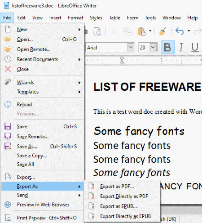Open the Tools menu
Image resolution: width=202 pixels, height=223 pixels.
tap(150, 18)
